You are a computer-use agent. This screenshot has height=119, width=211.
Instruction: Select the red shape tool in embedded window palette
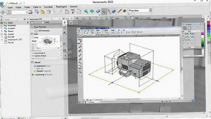click(x=80, y=40)
